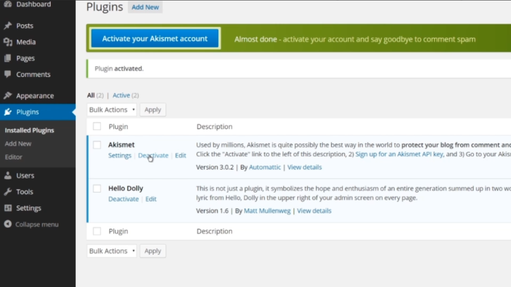511x287 pixels.
Task: Open the bottom Bulk Actions dropdown
Action: click(x=112, y=251)
